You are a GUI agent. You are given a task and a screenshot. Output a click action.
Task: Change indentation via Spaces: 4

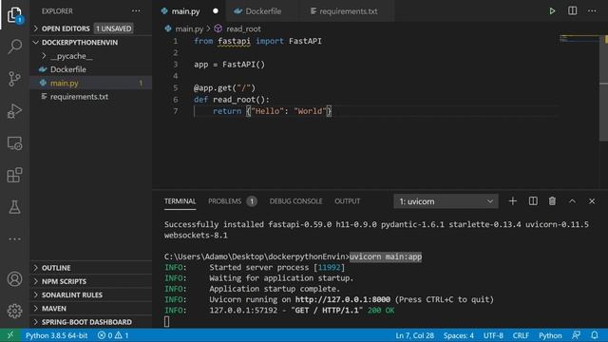coord(458,335)
